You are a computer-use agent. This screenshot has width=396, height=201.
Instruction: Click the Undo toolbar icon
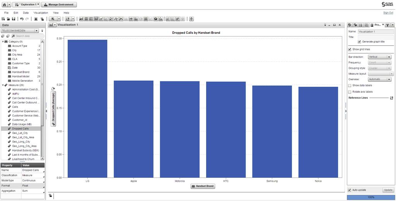(22, 19)
